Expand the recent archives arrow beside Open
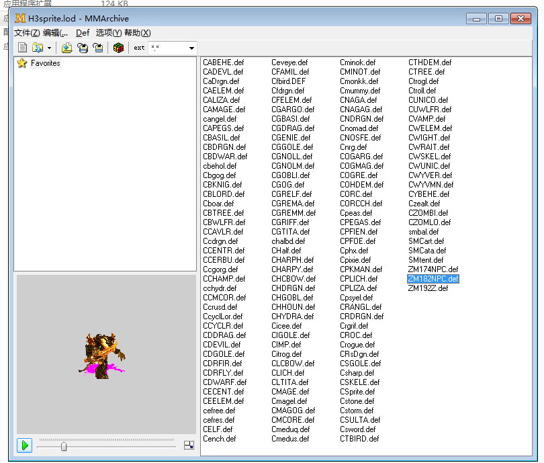This screenshot has height=463, width=544. coord(49,48)
